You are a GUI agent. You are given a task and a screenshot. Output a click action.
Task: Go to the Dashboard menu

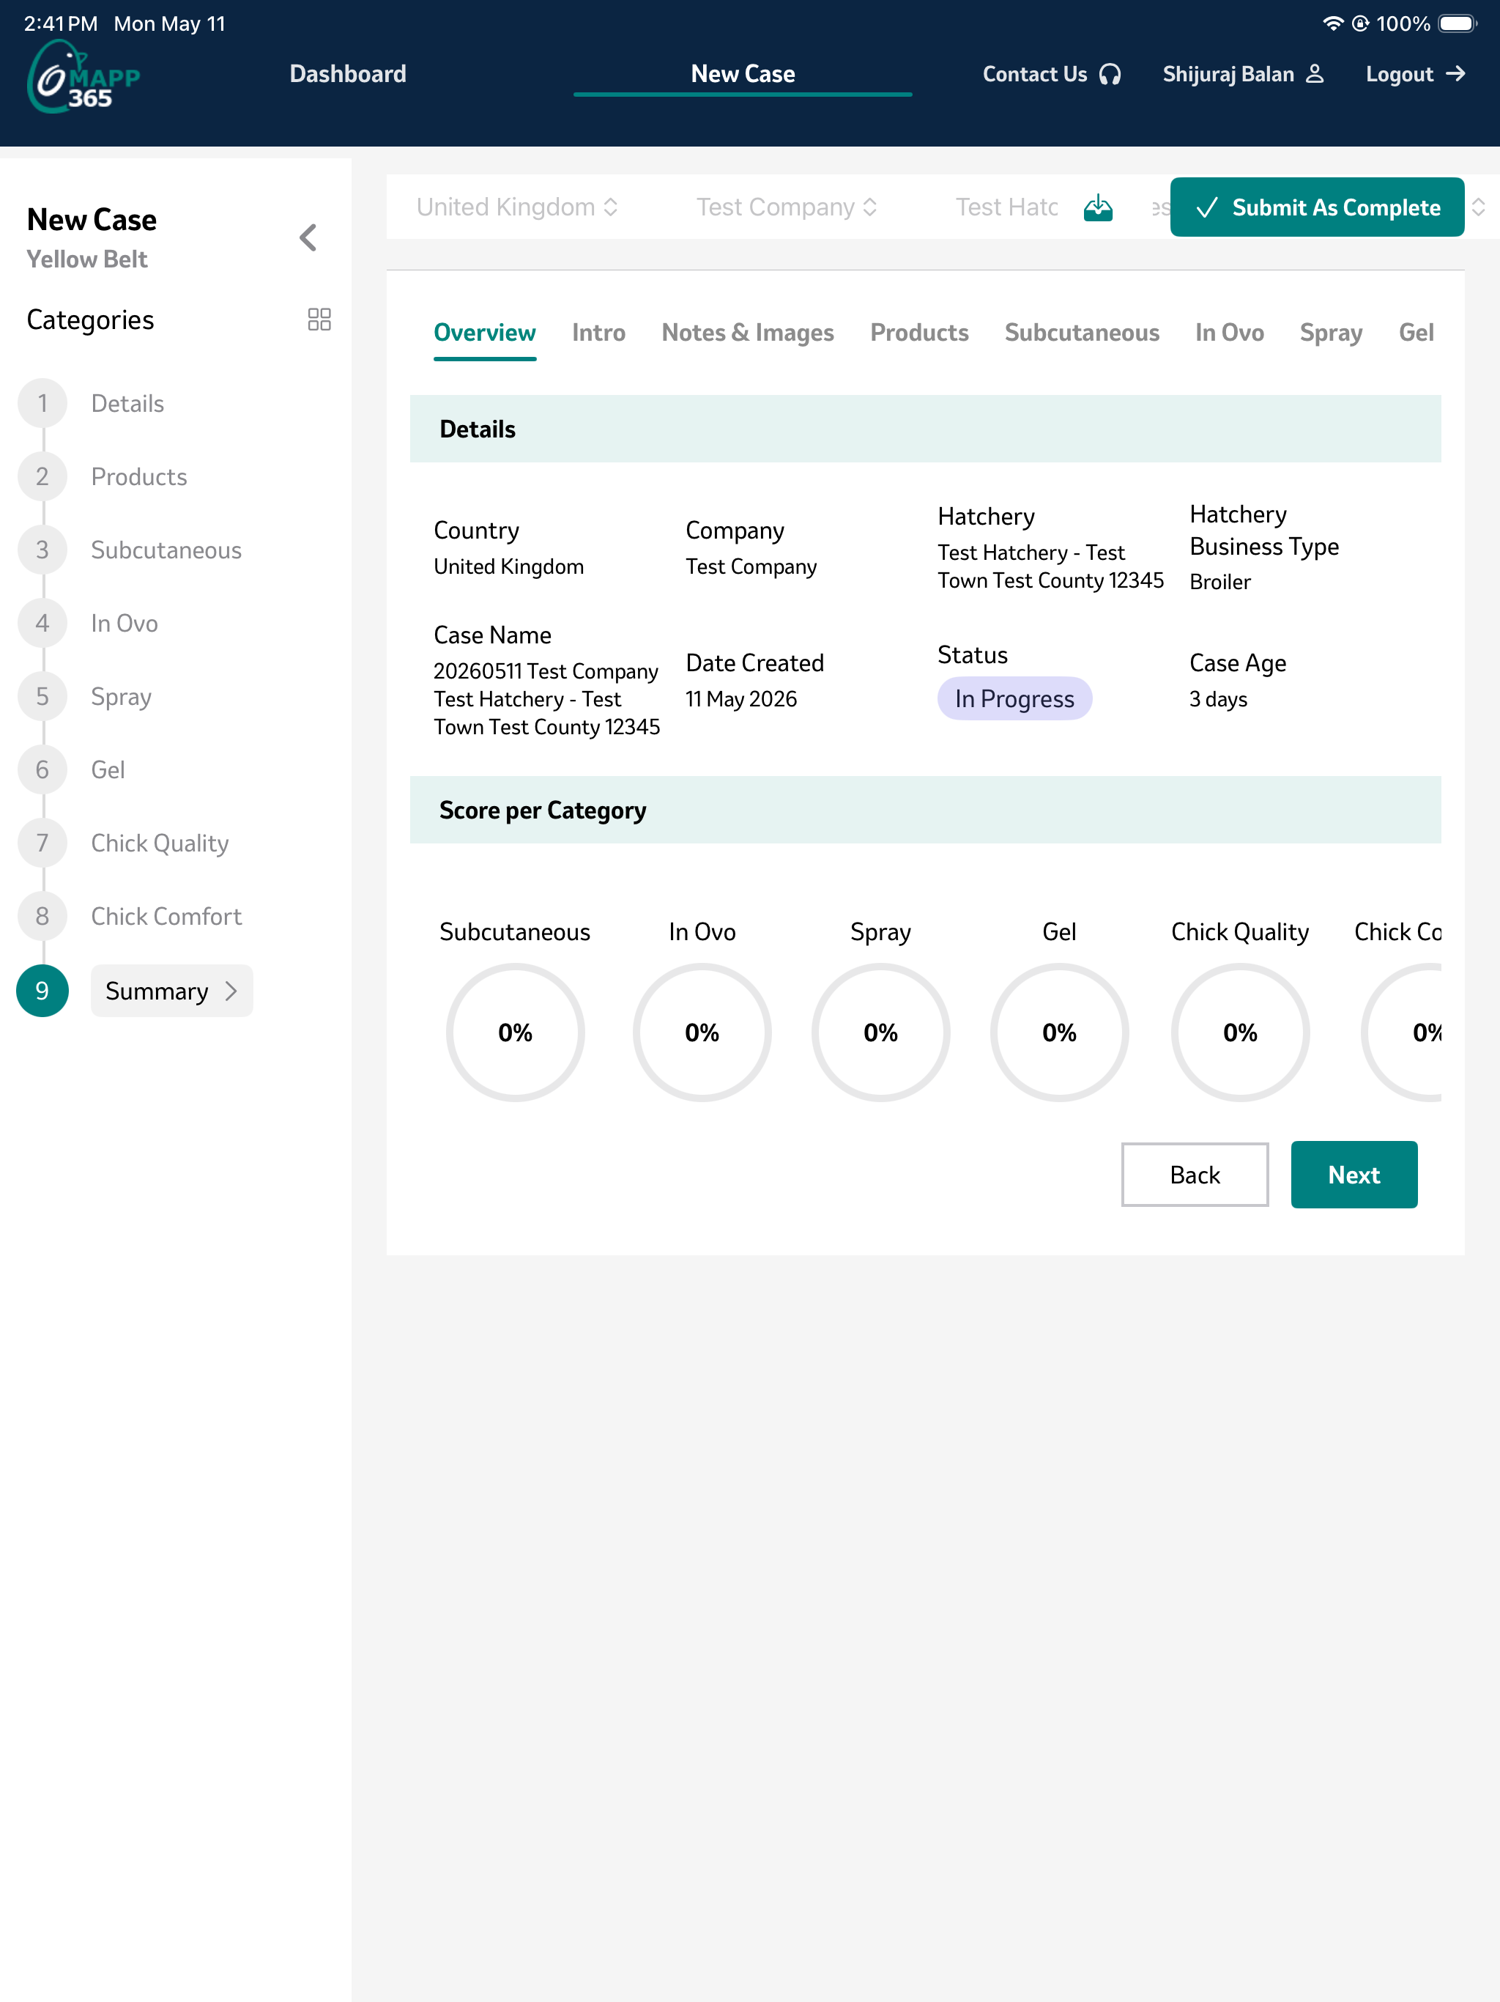point(347,74)
